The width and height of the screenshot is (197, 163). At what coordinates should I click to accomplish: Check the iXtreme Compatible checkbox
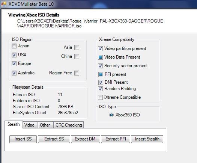tap(100, 97)
